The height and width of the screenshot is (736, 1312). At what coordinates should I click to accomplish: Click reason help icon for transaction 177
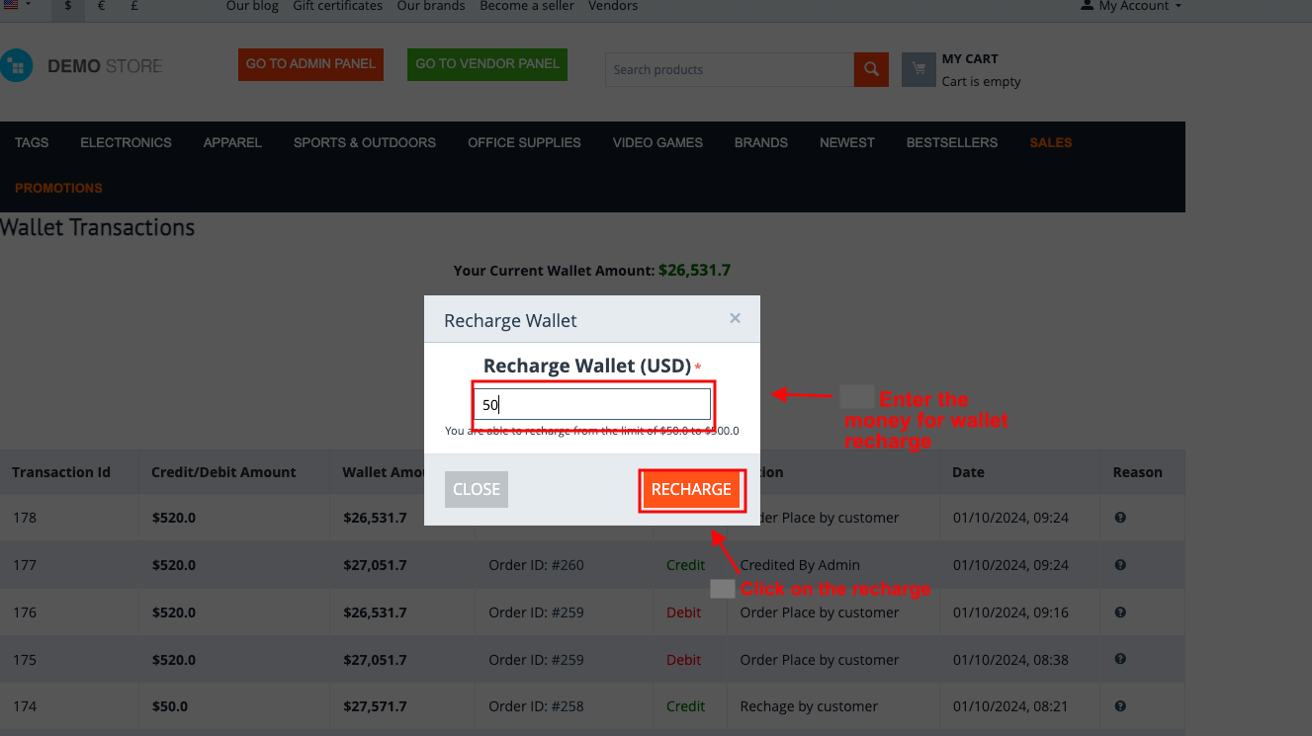click(1120, 564)
